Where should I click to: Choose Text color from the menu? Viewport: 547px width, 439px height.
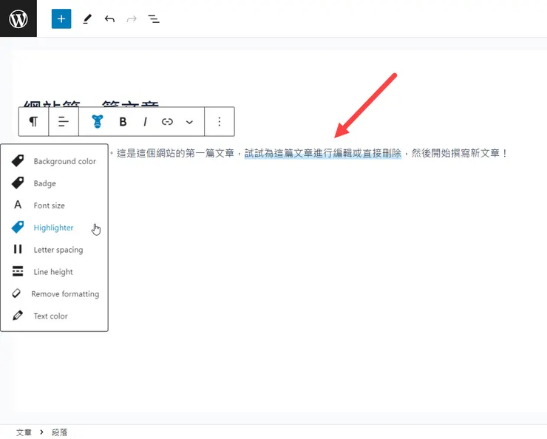[55, 316]
